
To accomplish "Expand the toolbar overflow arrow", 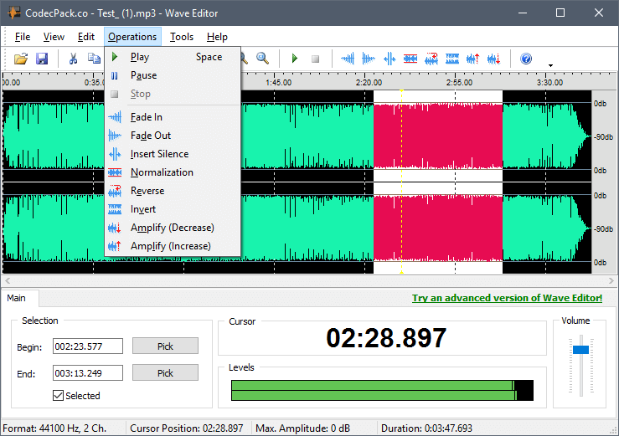I will point(550,64).
